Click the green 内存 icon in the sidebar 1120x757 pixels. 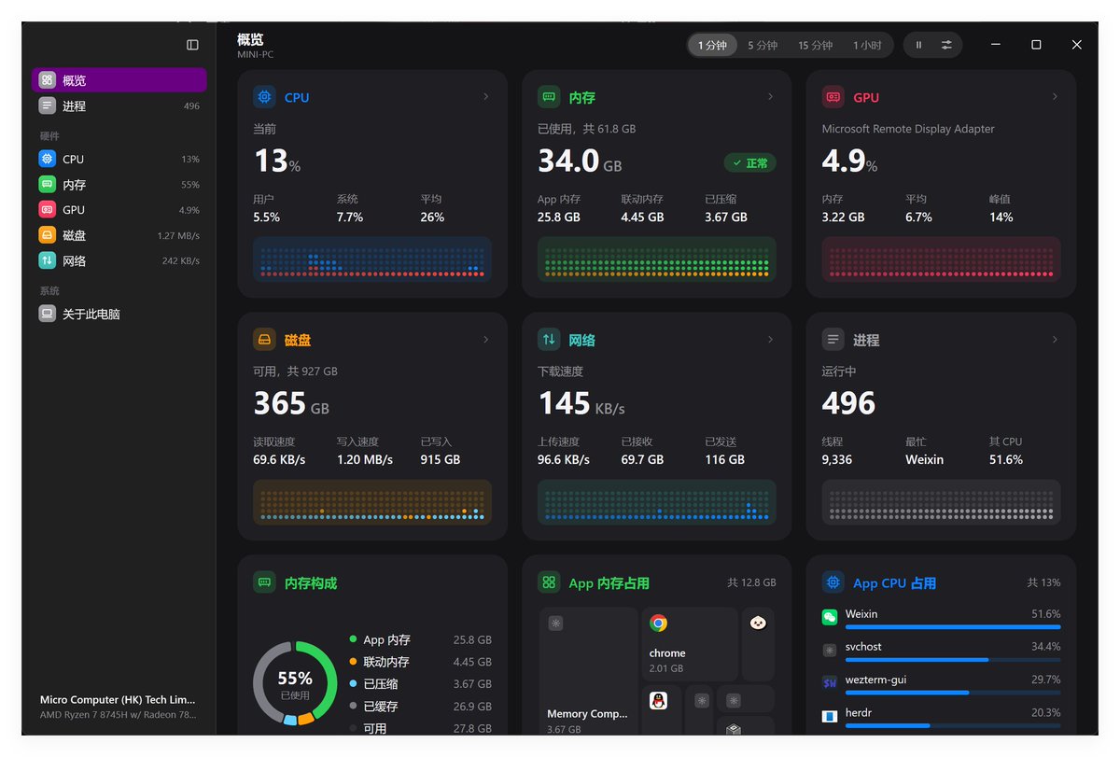pos(48,185)
